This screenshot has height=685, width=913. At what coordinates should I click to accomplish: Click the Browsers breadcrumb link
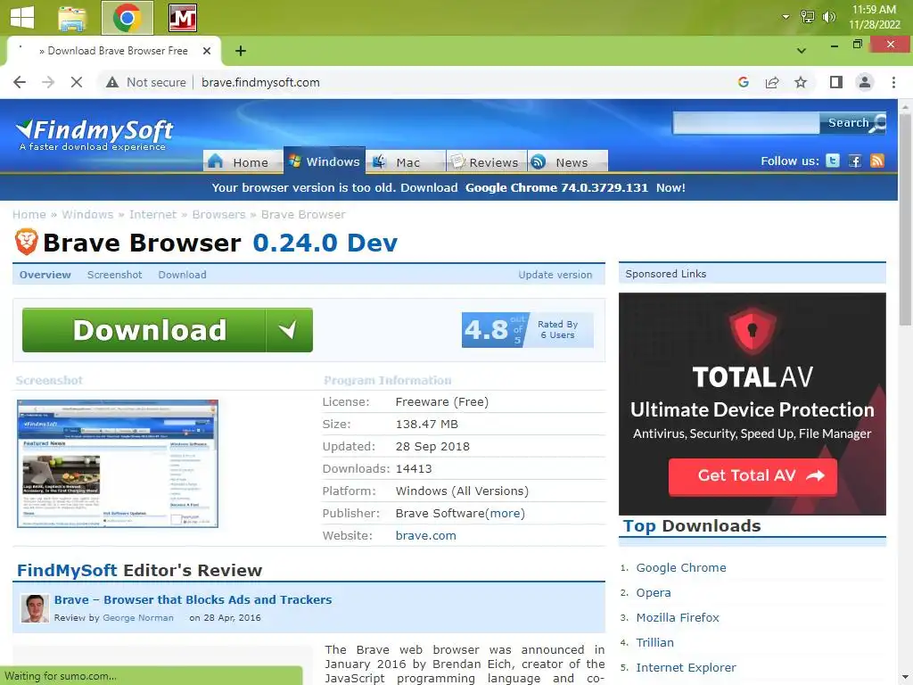pos(219,214)
